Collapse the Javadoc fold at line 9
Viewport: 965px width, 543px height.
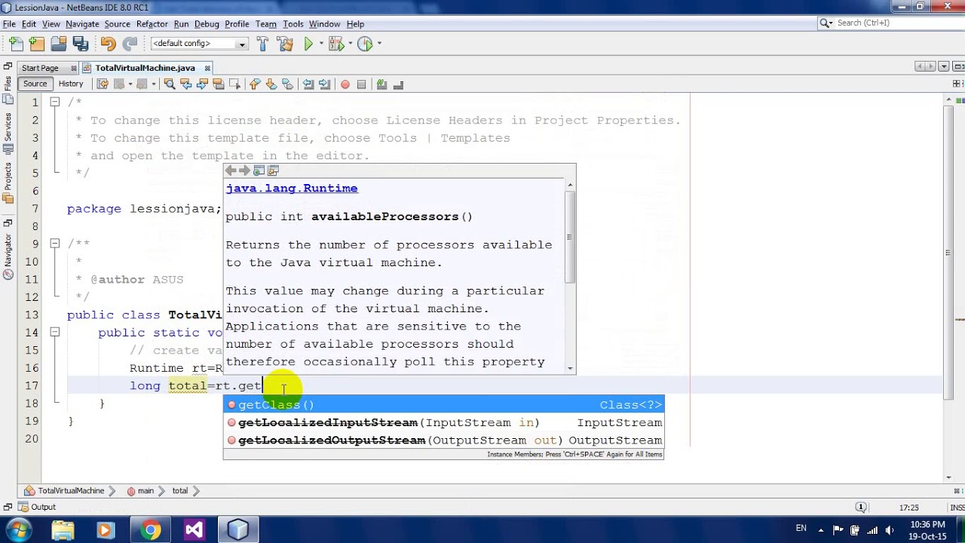(55, 244)
